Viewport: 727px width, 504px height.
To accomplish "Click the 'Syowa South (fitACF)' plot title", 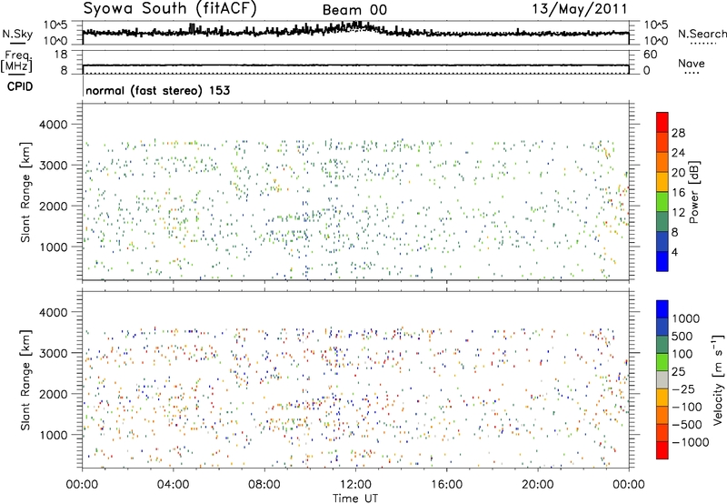I will tap(170, 8).
